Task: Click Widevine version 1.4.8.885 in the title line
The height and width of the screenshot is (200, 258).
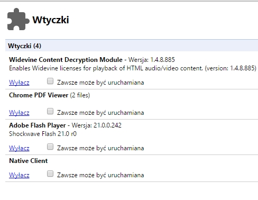Action: [x=162, y=60]
